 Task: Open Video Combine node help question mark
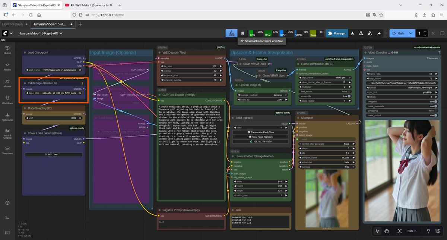[439, 52]
